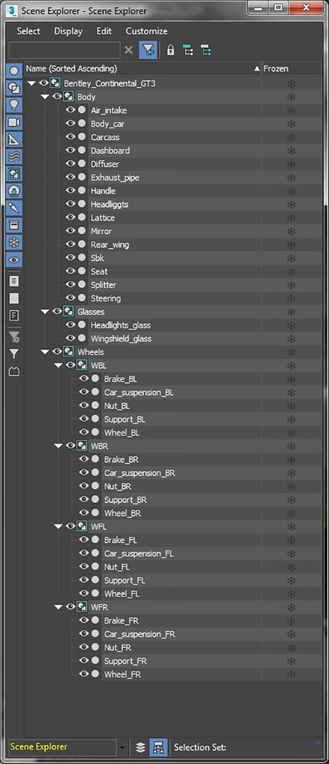Toggle visibility of Brake_FR

[x=83, y=620]
